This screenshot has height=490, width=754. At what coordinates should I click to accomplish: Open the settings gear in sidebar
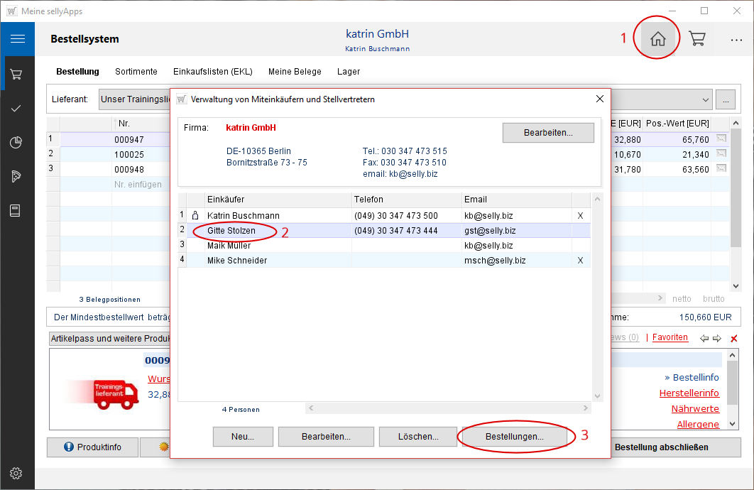[x=17, y=473]
